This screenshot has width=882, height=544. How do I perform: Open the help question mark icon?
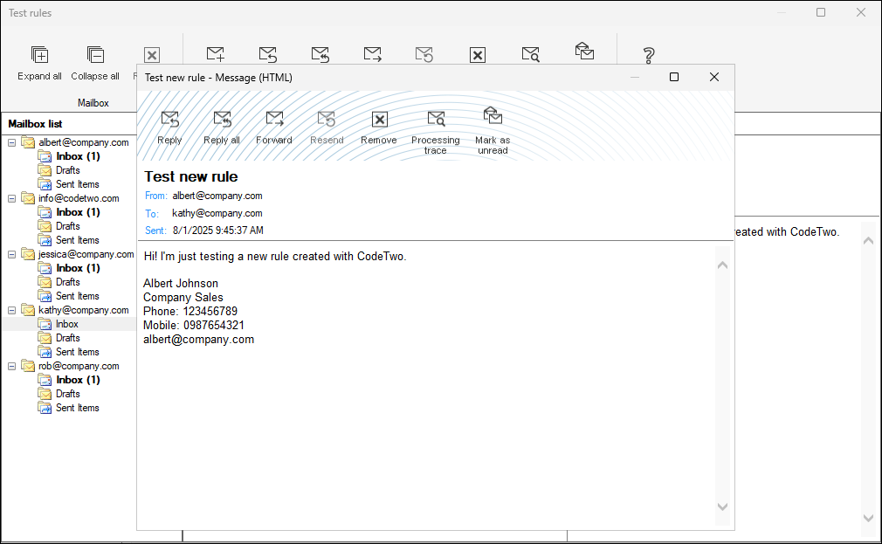point(648,56)
